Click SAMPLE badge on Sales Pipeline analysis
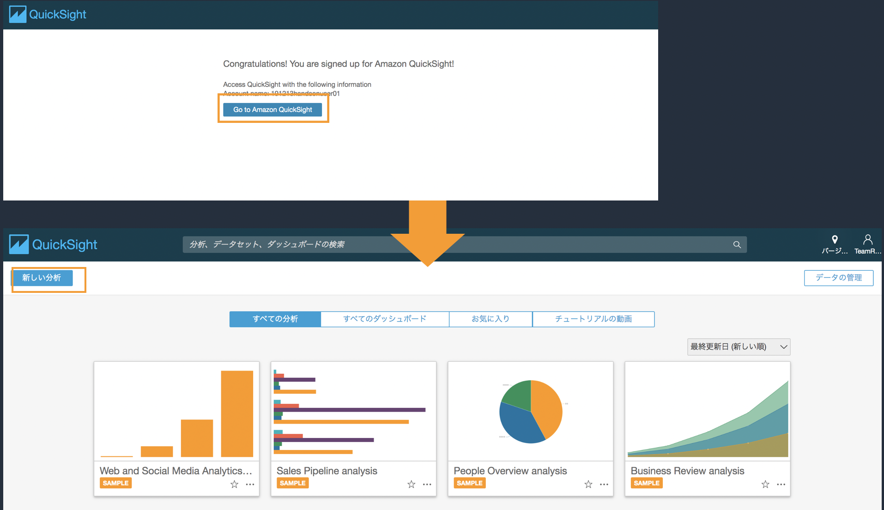 click(x=292, y=483)
